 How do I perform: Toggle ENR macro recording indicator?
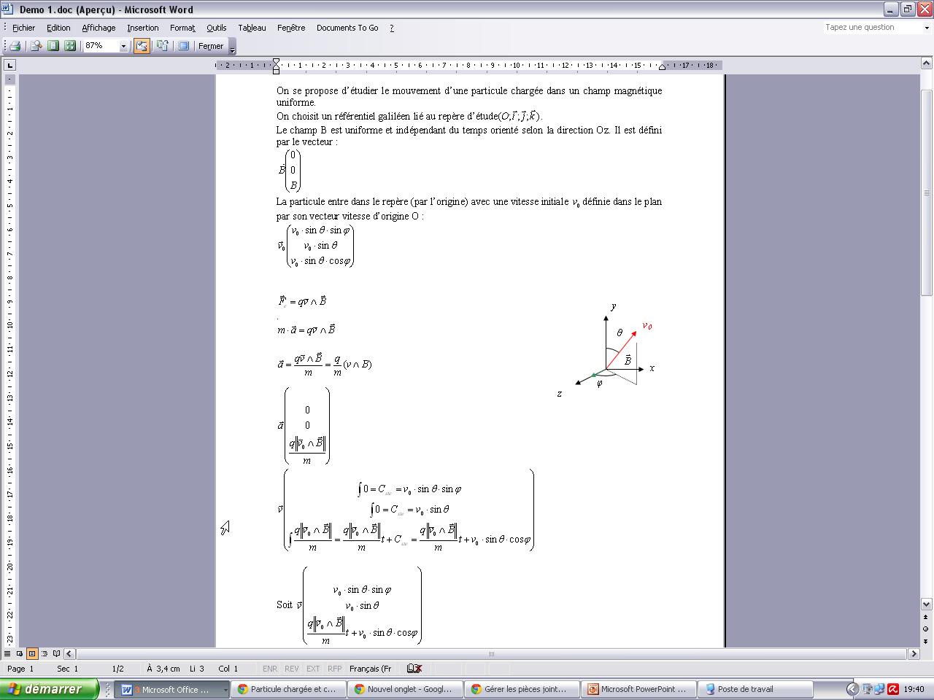click(269, 669)
